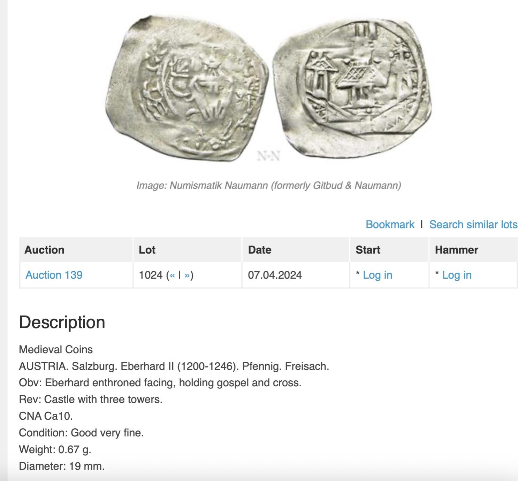Click the N·N watermark between the coins
The image size is (518, 481).
(268, 156)
